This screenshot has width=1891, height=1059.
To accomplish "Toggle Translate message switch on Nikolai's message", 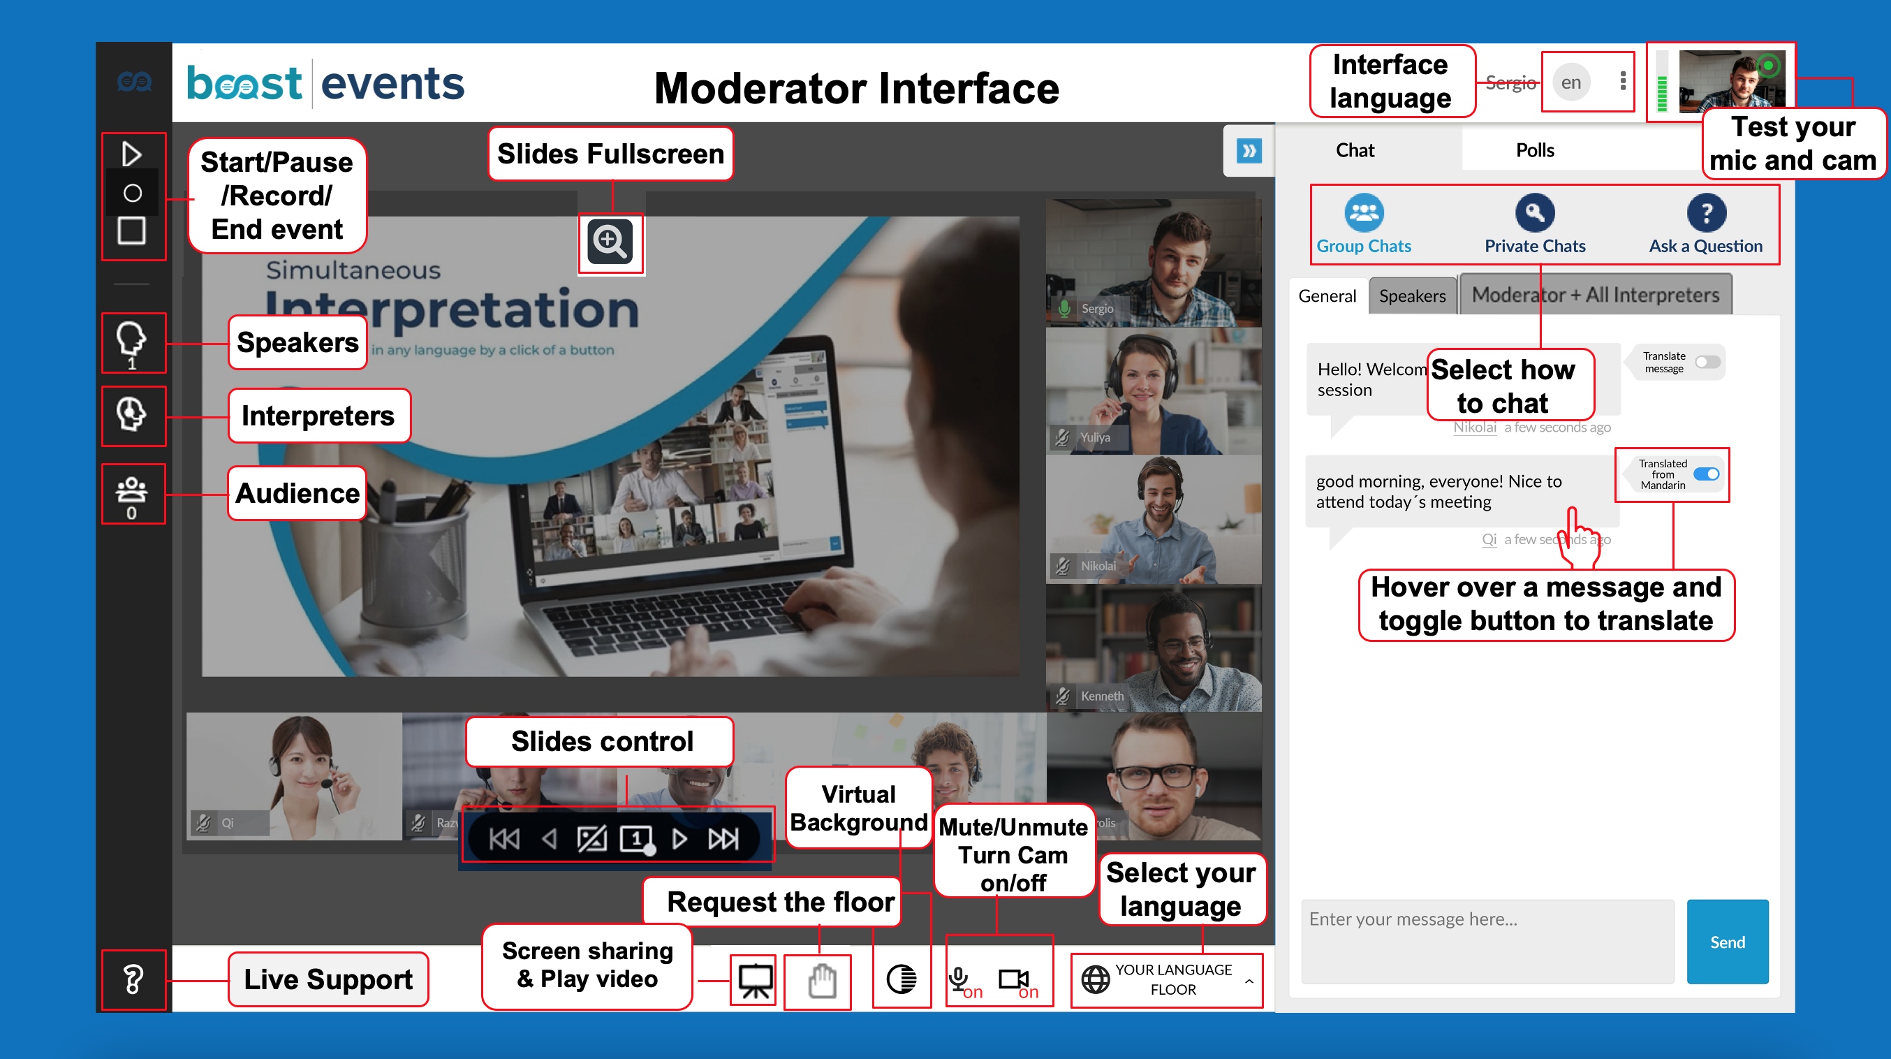I will 1707,362.
